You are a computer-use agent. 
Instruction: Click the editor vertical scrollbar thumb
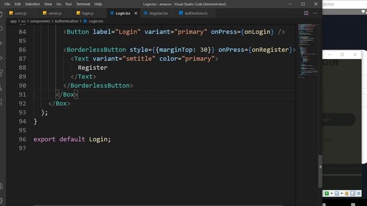(x=320, y=171)
